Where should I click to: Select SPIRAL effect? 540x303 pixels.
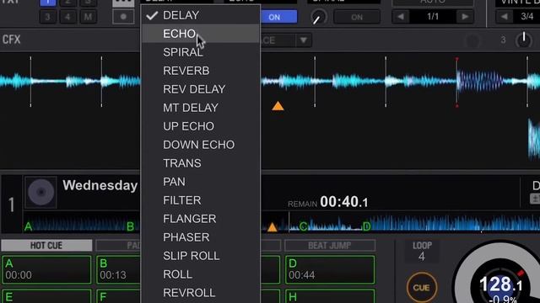pyautogui.click(x=201, y=52)
